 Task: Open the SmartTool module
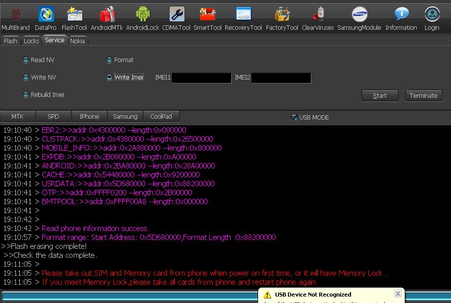pos(207,19)
